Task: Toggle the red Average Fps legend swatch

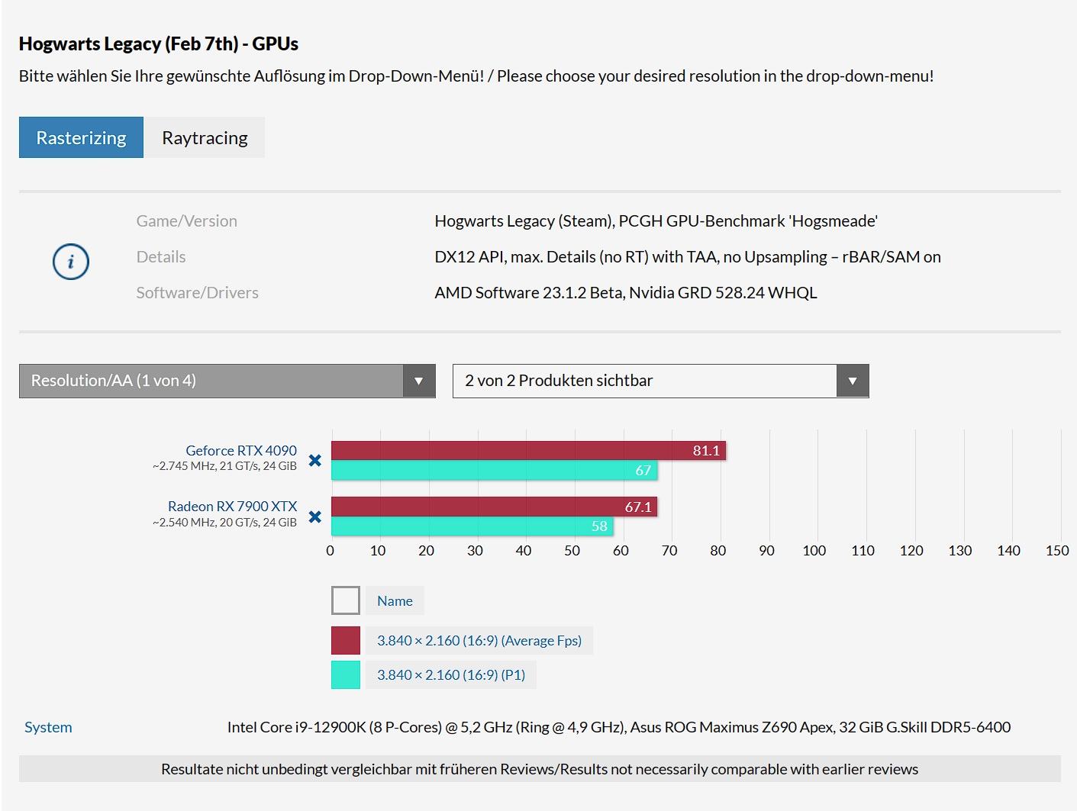Action: point(346,641)
